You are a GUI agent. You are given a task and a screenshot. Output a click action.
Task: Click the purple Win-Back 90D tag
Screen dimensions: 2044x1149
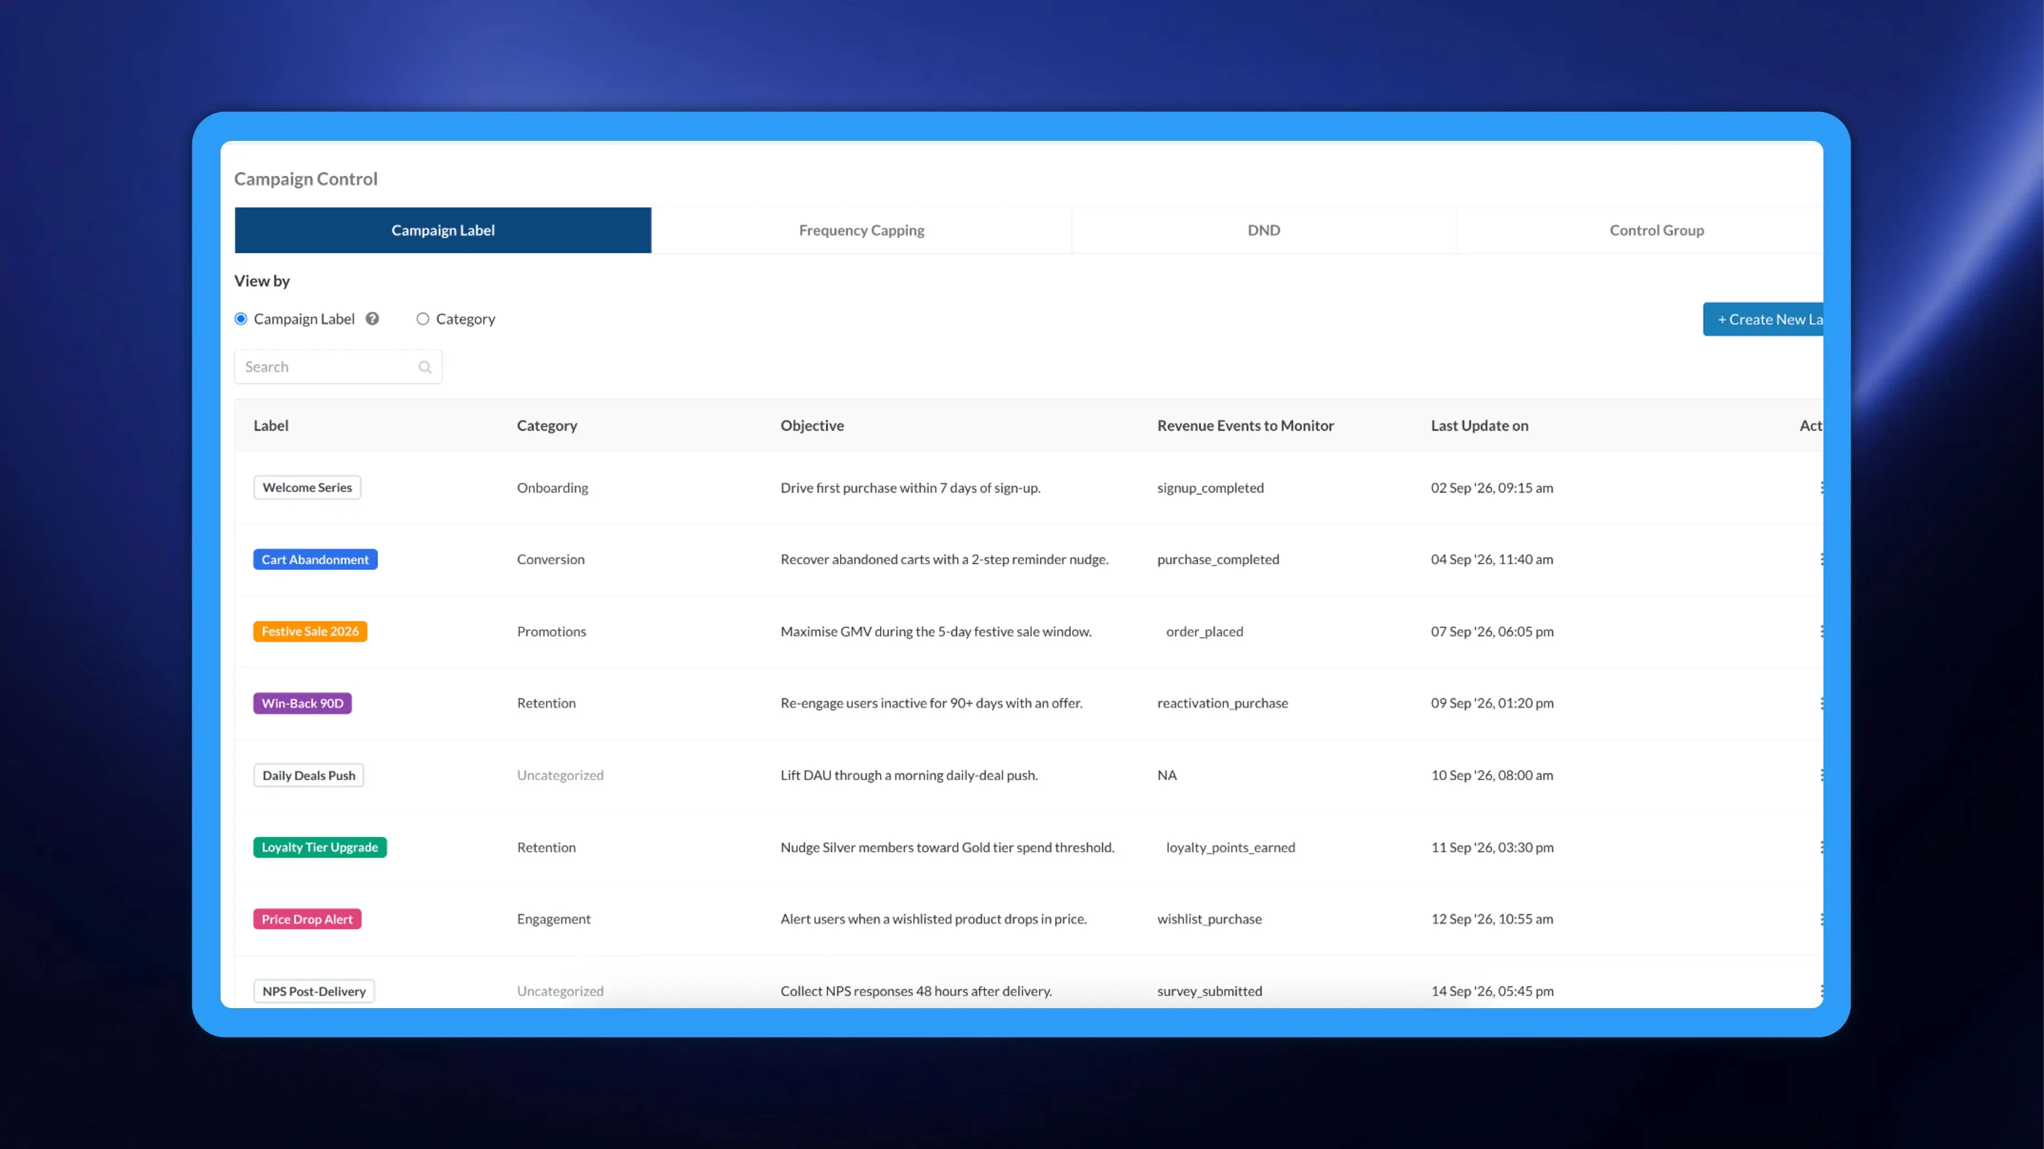[302, 703]
